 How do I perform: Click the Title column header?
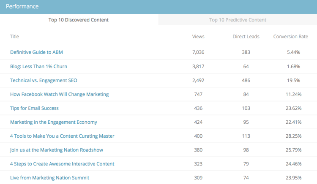(14, 37)
